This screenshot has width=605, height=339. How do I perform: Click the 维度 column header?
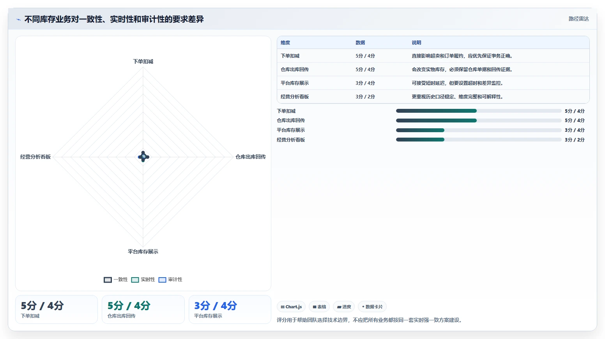click(x=285, y=43)
